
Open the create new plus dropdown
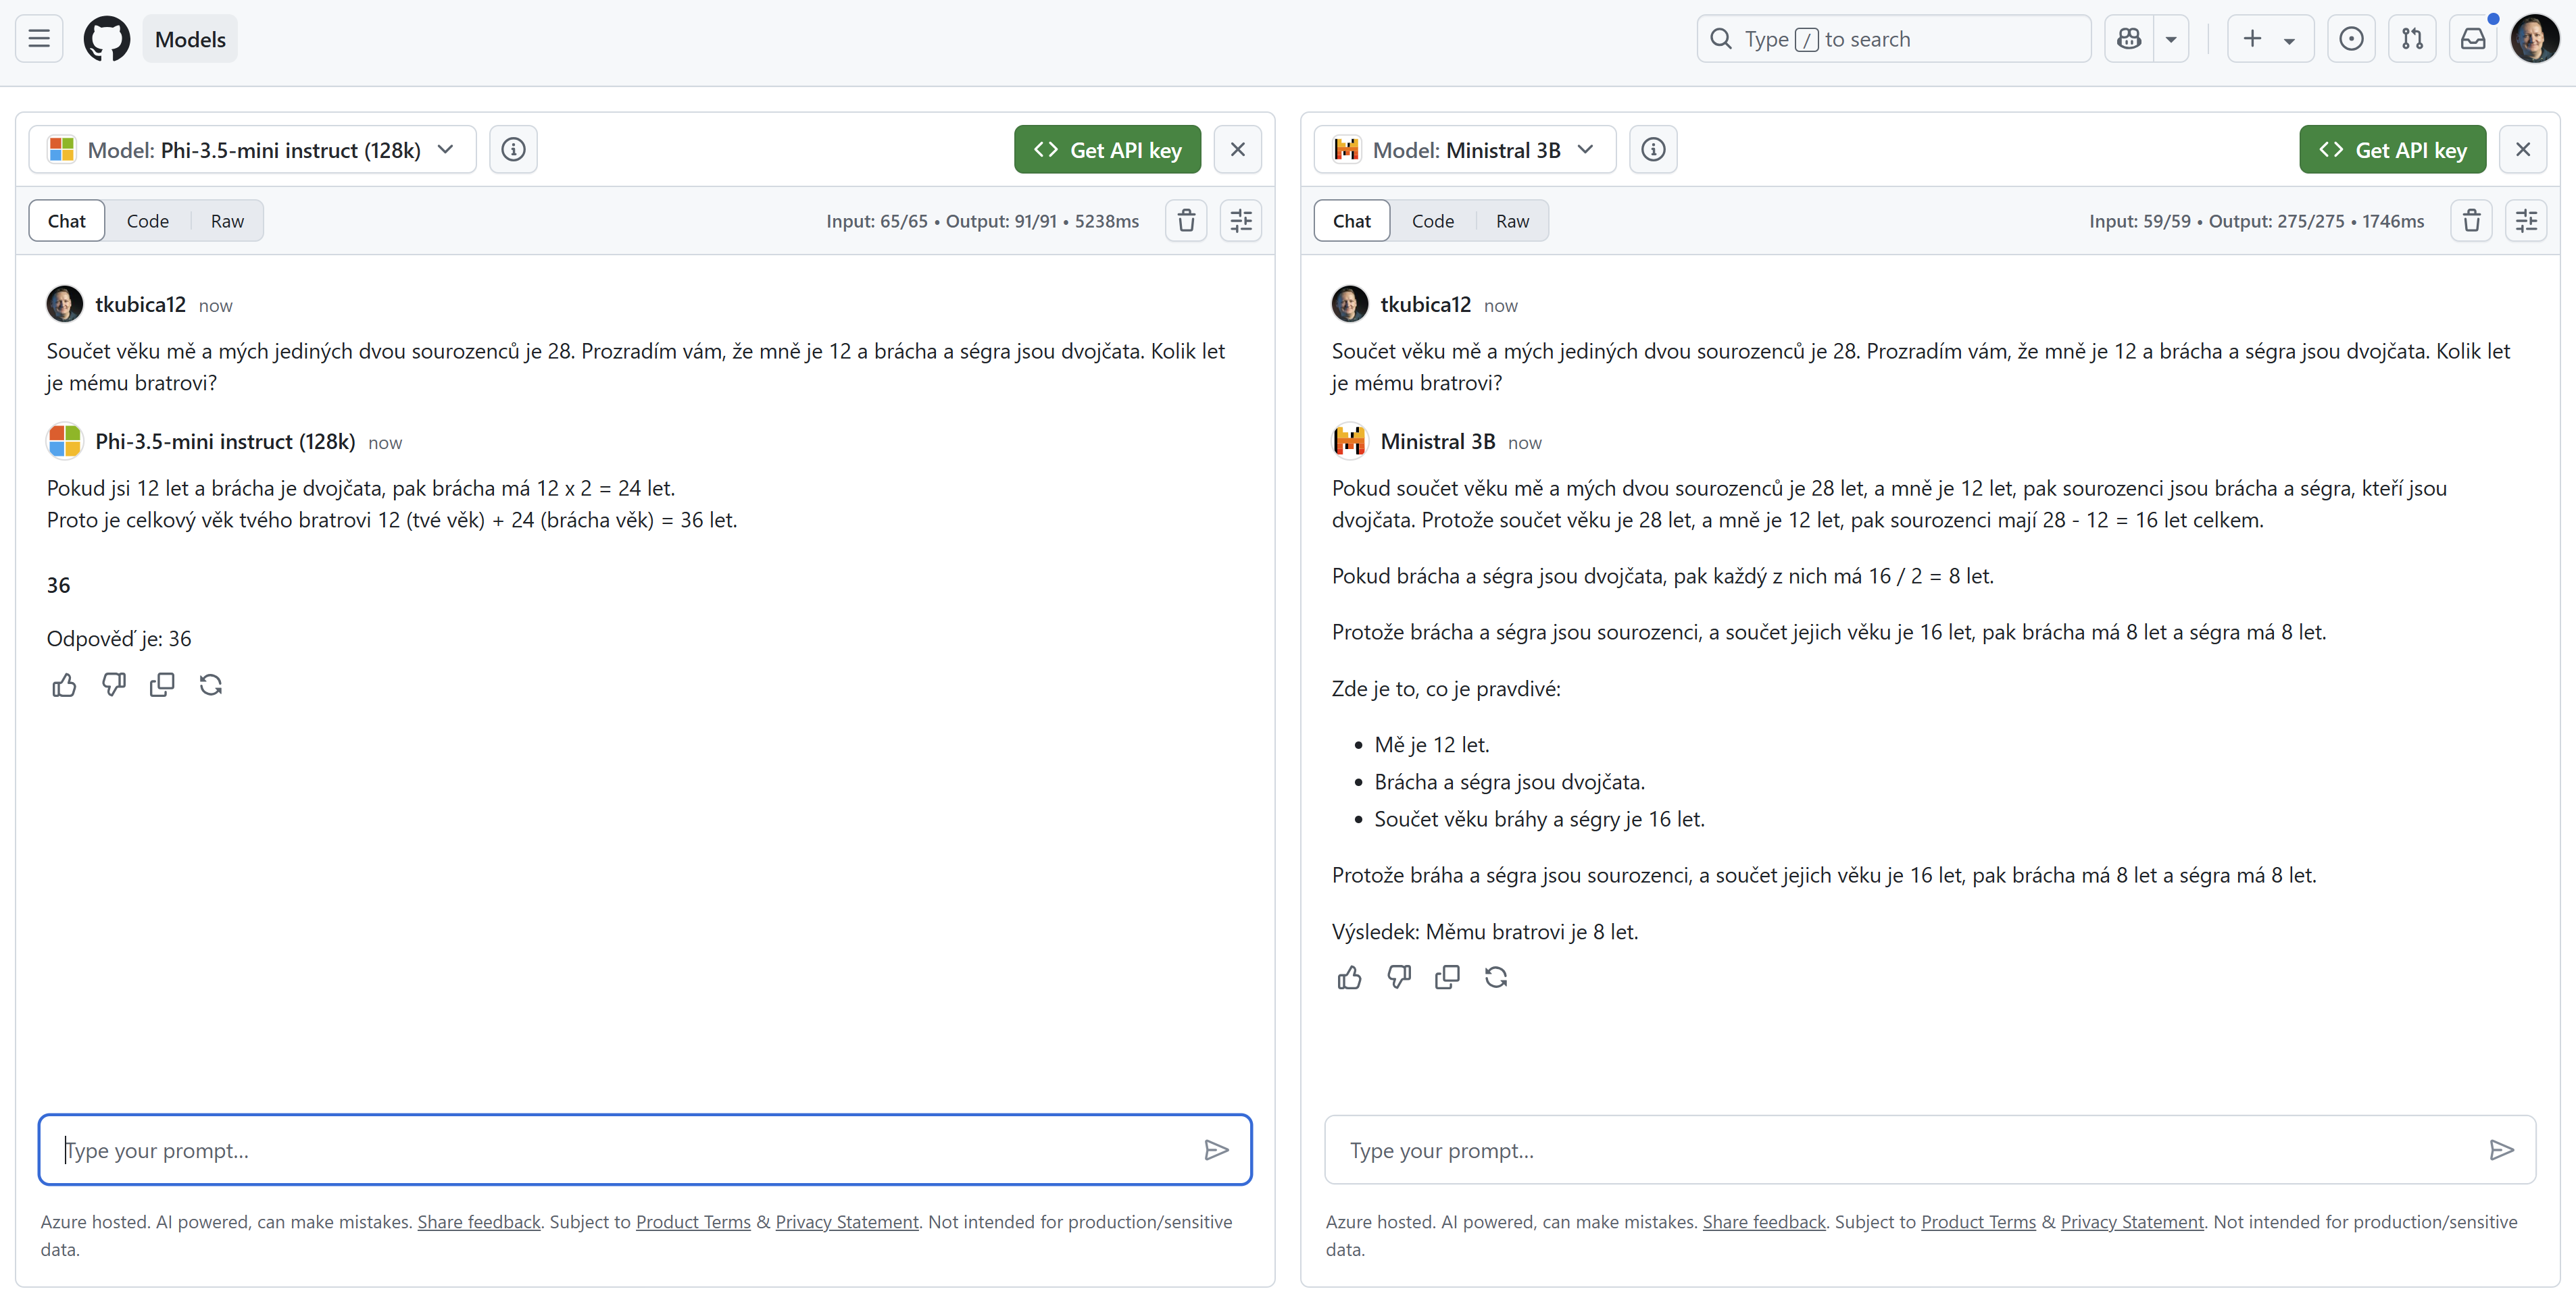click(2270, 39)
